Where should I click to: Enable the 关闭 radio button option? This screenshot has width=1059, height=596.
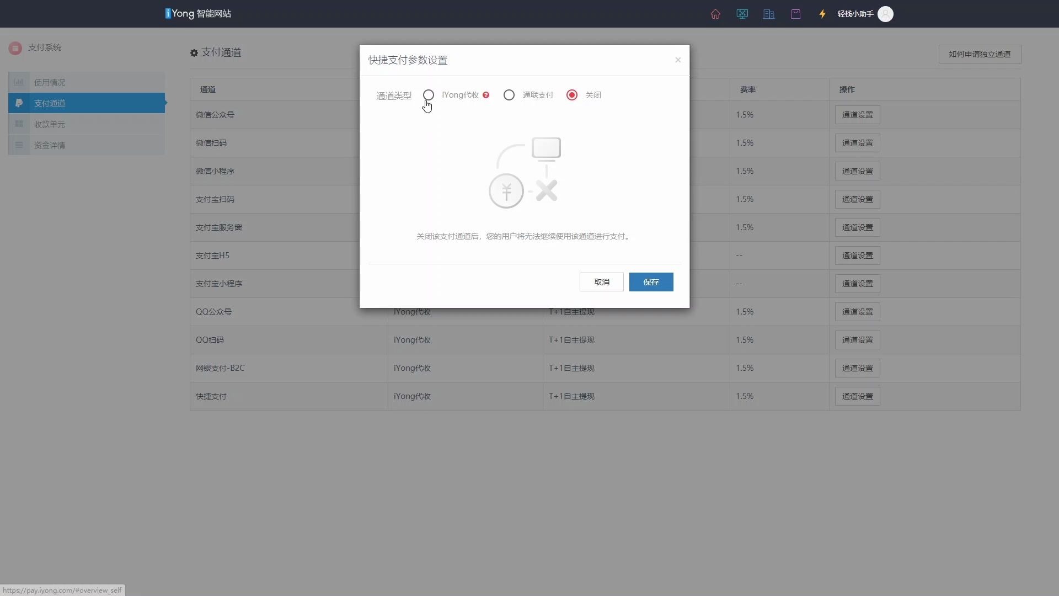point(571,94)
